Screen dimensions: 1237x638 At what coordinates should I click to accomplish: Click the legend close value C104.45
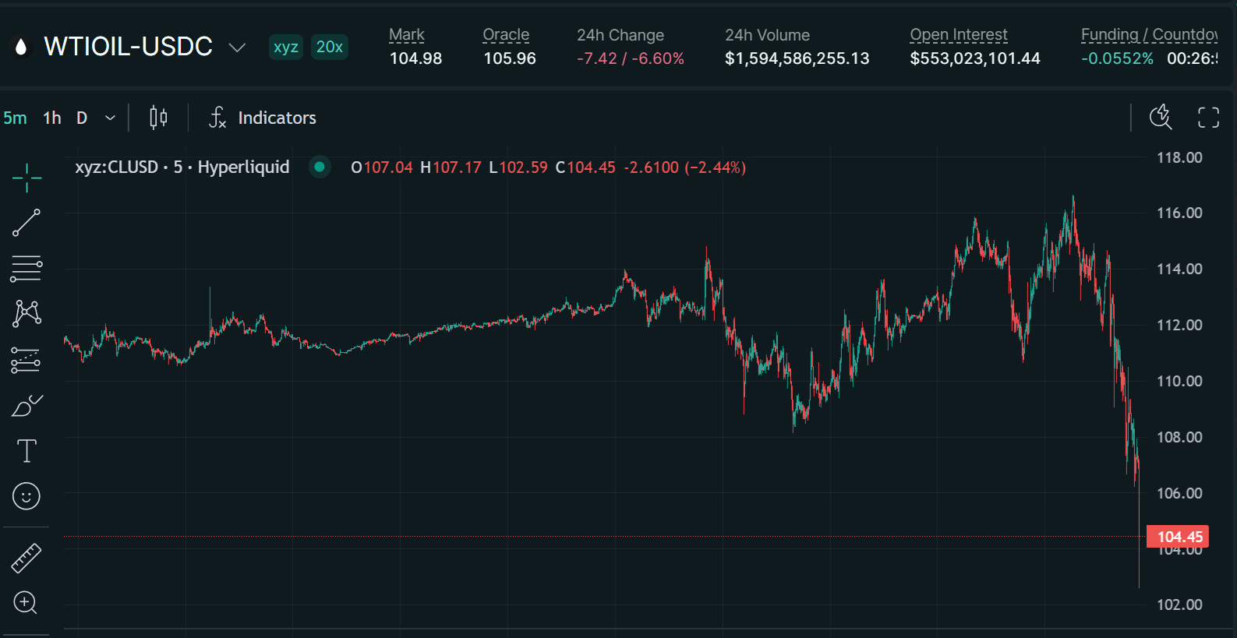tap(585, 167)
